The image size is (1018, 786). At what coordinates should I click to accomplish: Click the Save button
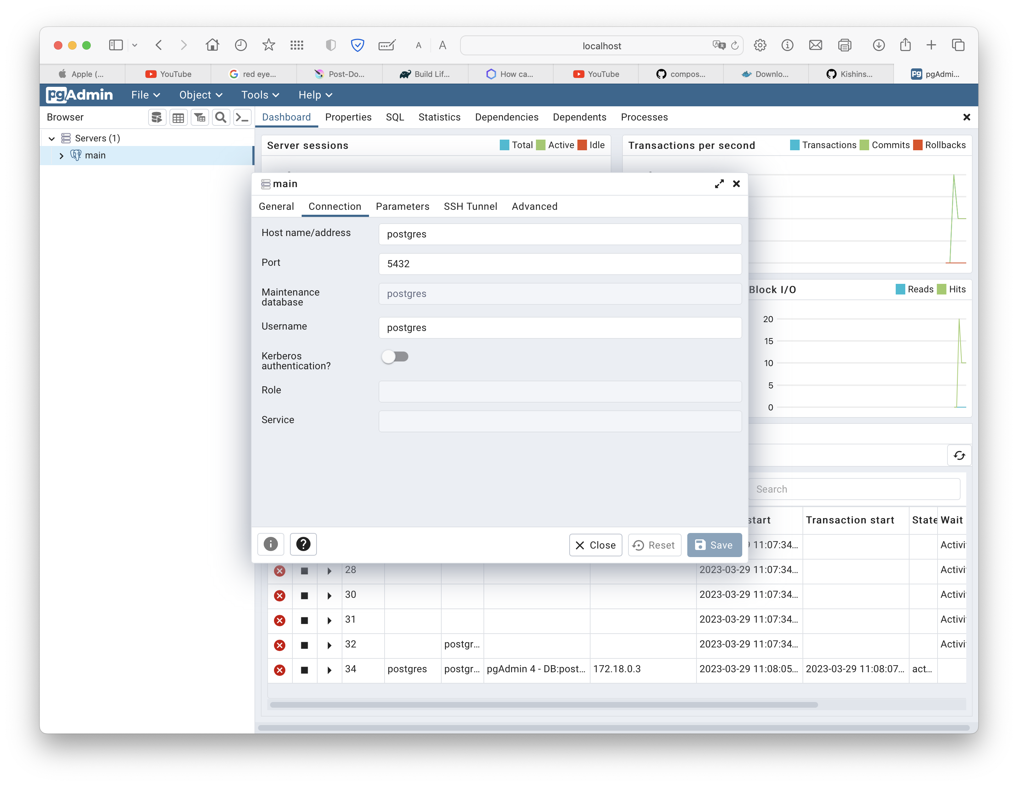click(x=714, y=545)
